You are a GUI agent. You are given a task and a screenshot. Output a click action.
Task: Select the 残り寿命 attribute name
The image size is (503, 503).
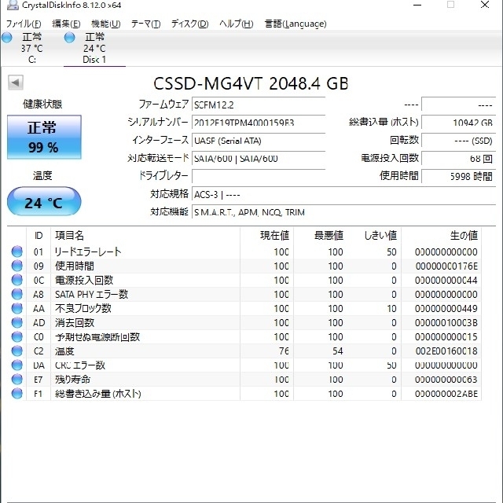point(72,379)
